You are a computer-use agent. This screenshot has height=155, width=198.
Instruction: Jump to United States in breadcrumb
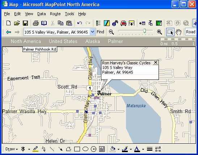(63, 41)
